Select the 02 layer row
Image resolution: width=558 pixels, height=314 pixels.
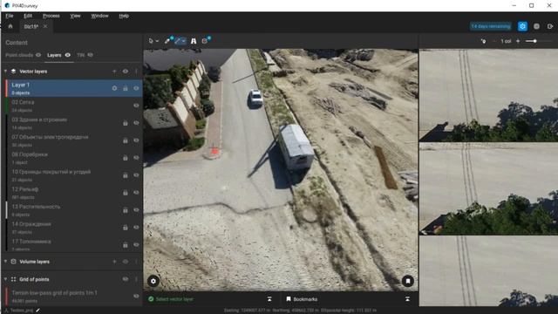pyautogui.click(x=73, y=106)
